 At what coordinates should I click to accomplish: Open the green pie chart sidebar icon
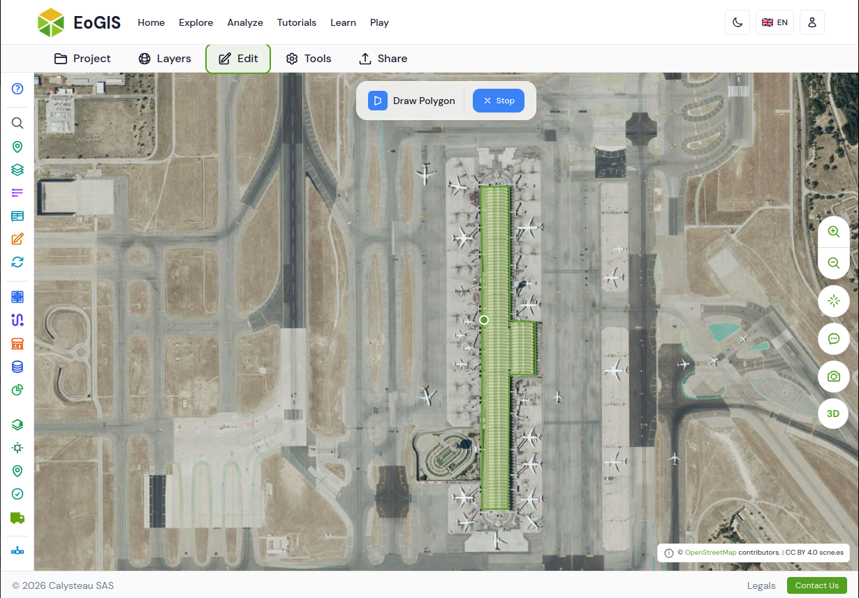coord(17,390)
